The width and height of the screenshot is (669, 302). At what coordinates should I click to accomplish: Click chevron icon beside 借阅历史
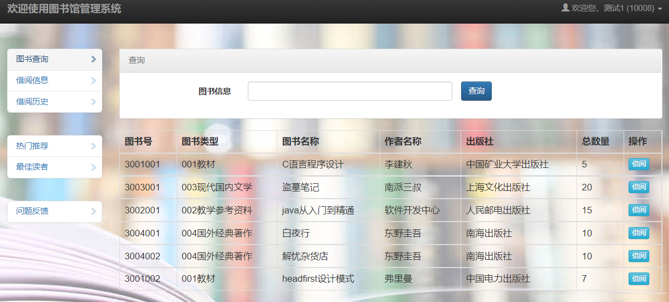point(94,102)
